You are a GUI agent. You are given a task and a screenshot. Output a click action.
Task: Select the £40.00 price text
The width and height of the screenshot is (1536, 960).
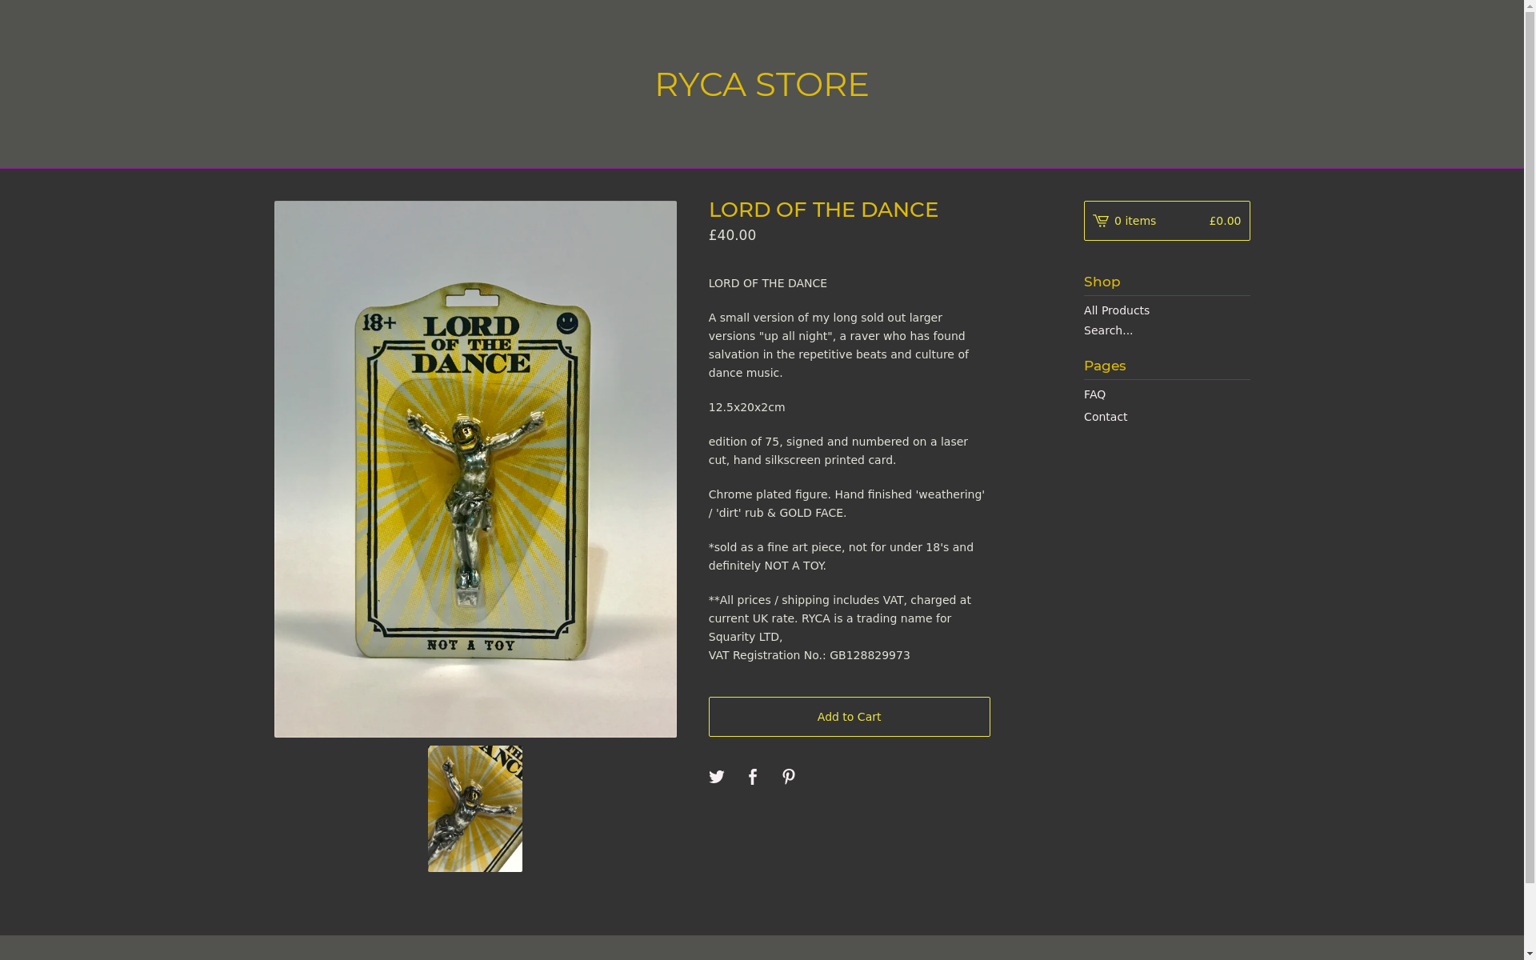(732, 235)
